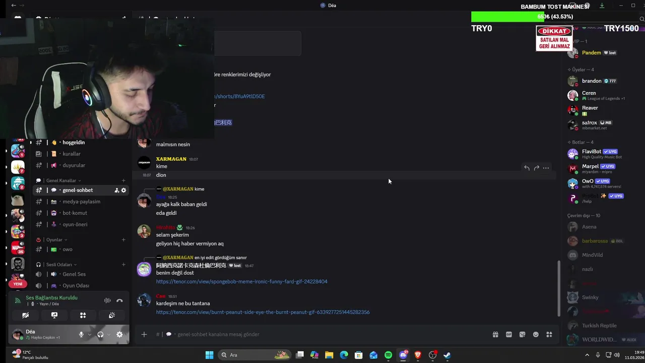Open apps launcher in message bar
645x363 pixels.
[x=549, y=334]
